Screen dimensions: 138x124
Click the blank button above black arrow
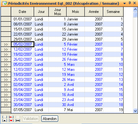tap(5, 117)
